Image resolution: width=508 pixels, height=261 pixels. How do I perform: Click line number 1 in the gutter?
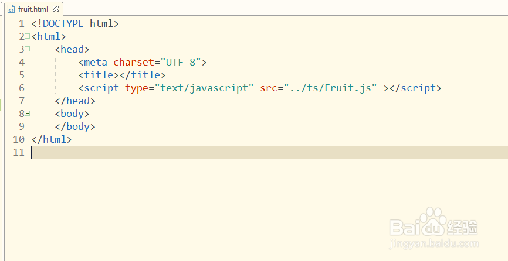21,23
